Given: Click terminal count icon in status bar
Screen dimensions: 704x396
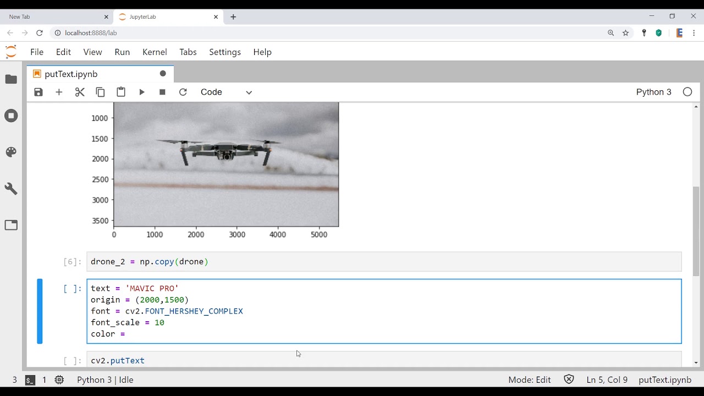Looking at the screenshot, I should pos(30,380).
